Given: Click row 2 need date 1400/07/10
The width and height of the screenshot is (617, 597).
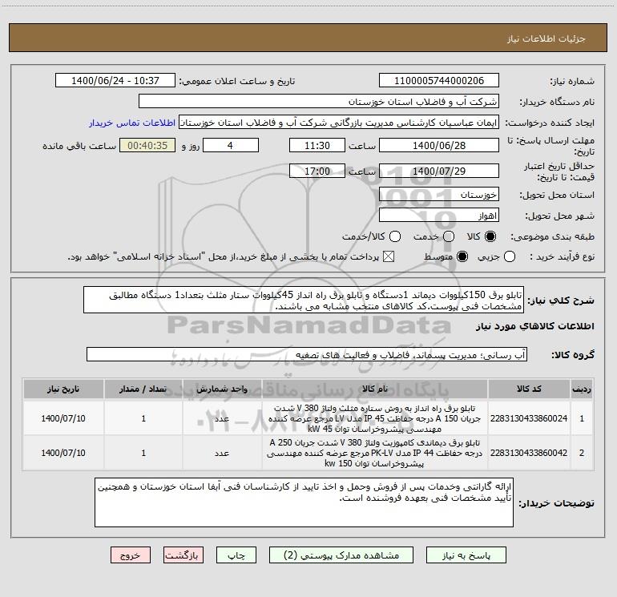Looking at the screenshot, I should click(x=63, y=453).
